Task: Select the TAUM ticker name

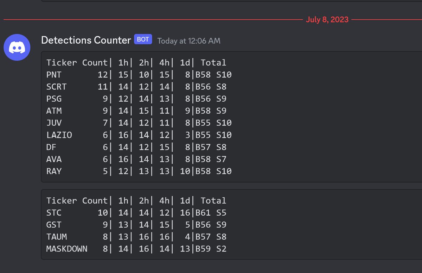Action: pyautogui.click(x=56, y=237)
